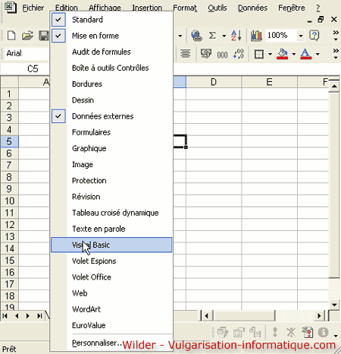The width and height of the screenshot is (341, 354).
Task: Click Personnaliser... at the menu bottom
Action: 111,343
